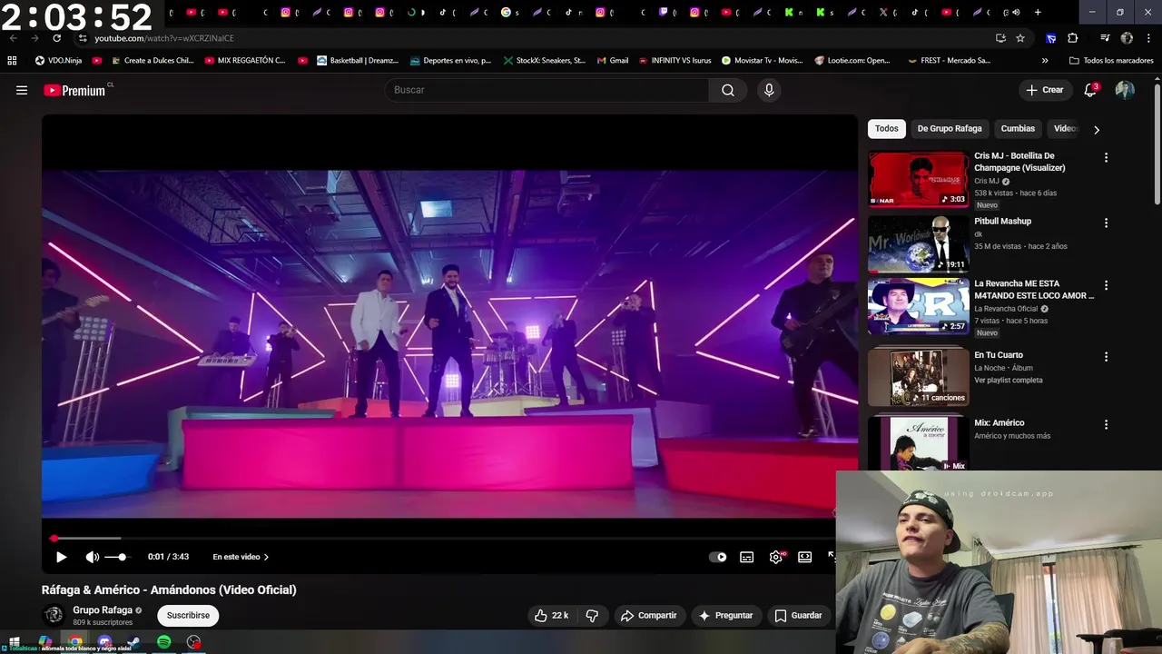Click the Crear button
This screenshot has height=654, width=1162.
tap(1045, 90)
